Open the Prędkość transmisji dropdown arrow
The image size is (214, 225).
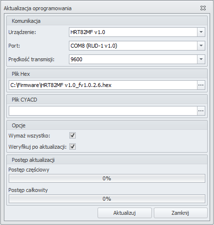click(201, 59)
